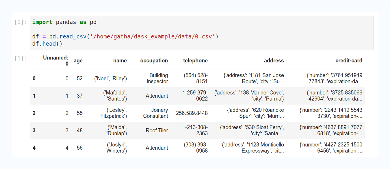Select row index 0 in the DataFrame
Viewport: 390px width, 169px height.
pyautogui.click(x=34, y=78)
